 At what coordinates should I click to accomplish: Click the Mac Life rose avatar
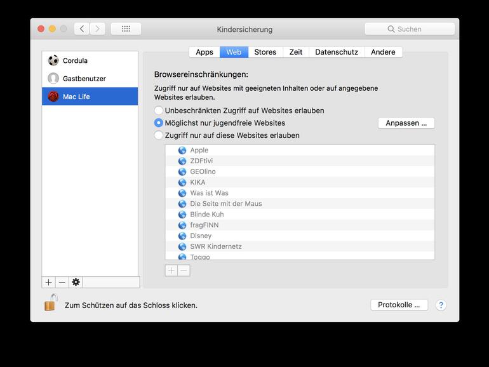click(53, 97)
